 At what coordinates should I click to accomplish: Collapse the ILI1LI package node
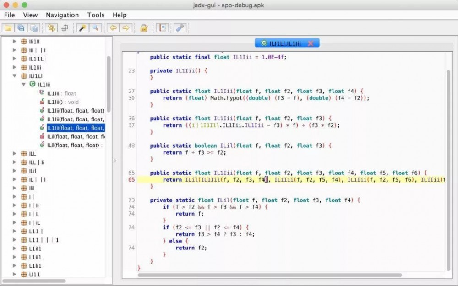click(x=14, y=76)
